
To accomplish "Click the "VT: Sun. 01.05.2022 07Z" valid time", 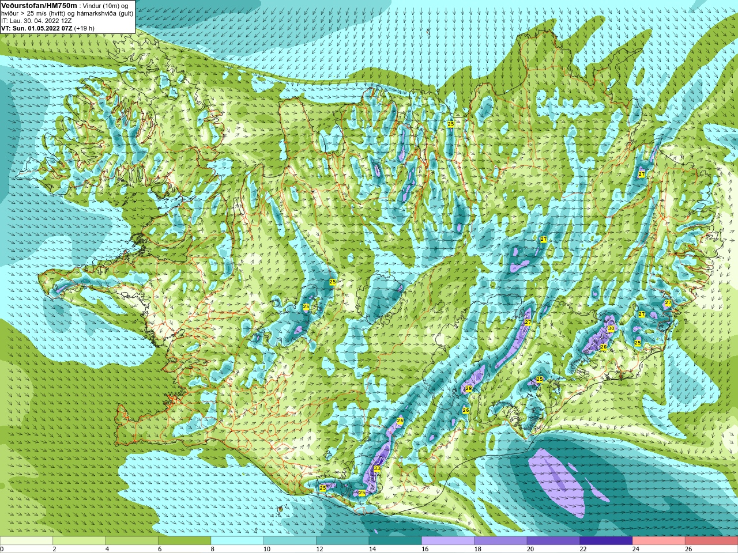I will pyautogui.click(x=36, y=28).
